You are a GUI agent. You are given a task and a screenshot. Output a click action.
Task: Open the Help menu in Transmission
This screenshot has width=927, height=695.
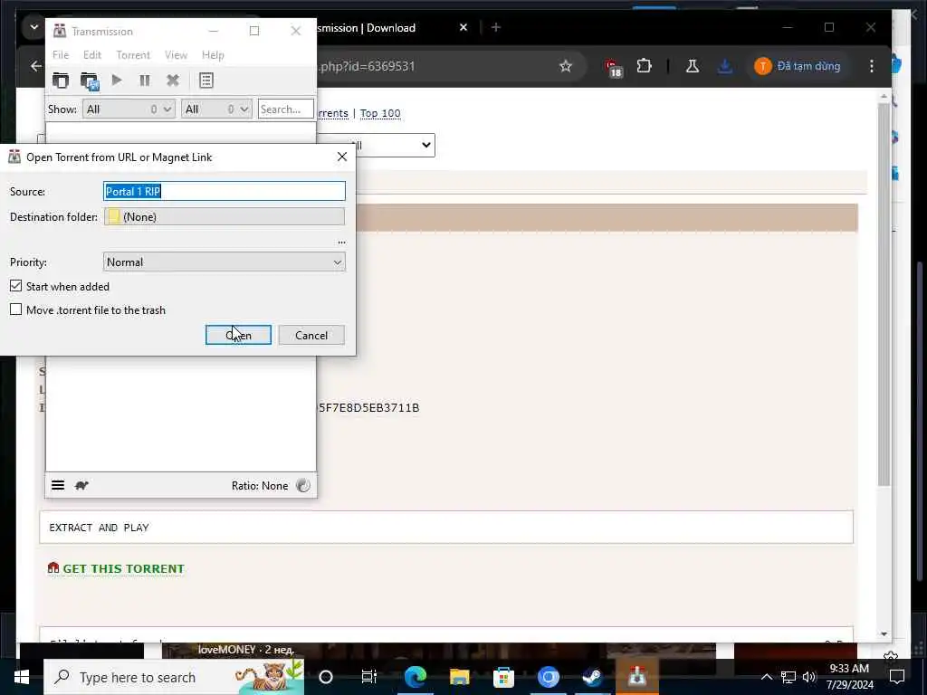click(213, 55)
